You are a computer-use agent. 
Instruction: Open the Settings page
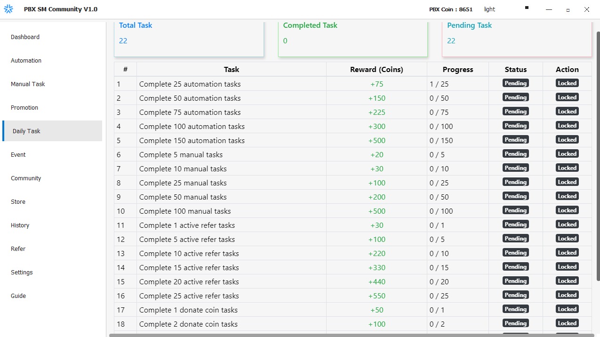[x=22, y=273]
